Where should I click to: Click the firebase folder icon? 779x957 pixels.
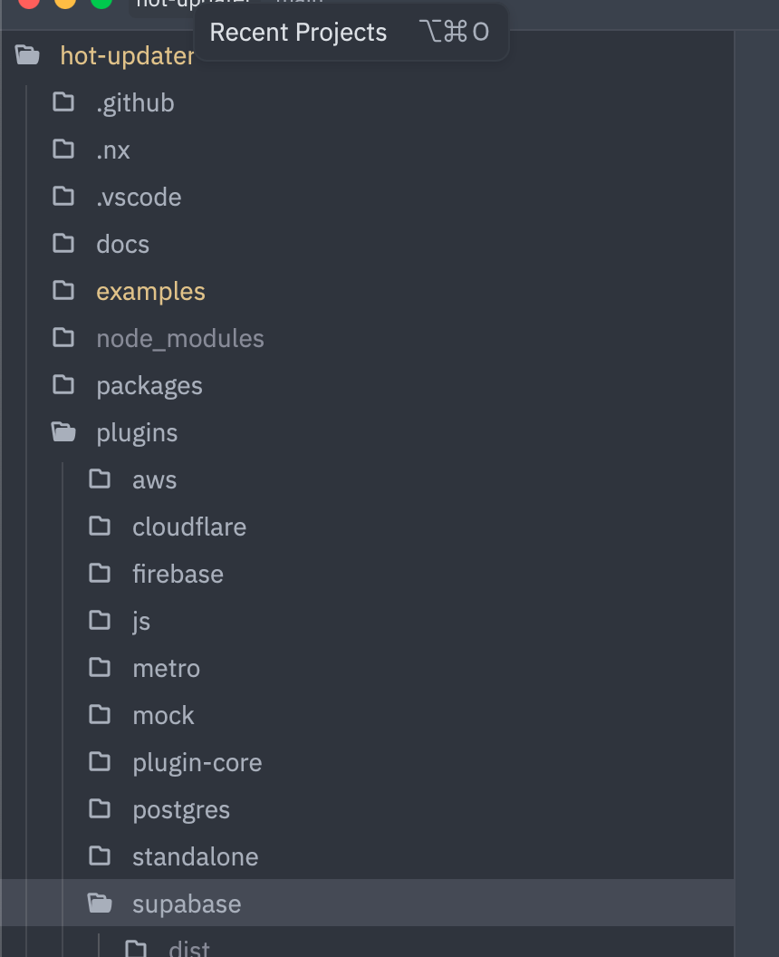tap(100, 573)
